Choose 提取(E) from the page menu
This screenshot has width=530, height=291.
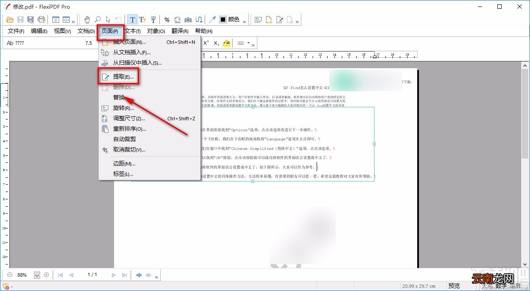click(x=149, y=76)
